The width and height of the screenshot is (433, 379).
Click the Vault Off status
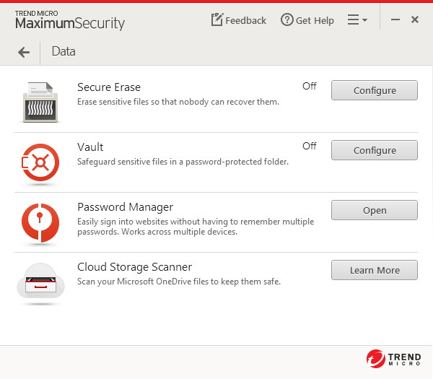tap(310, 146)
